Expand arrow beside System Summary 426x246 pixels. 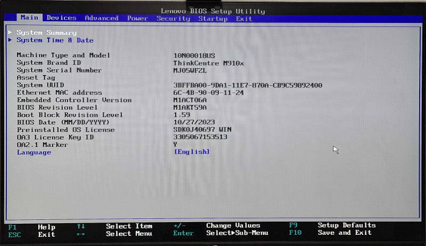10,32
